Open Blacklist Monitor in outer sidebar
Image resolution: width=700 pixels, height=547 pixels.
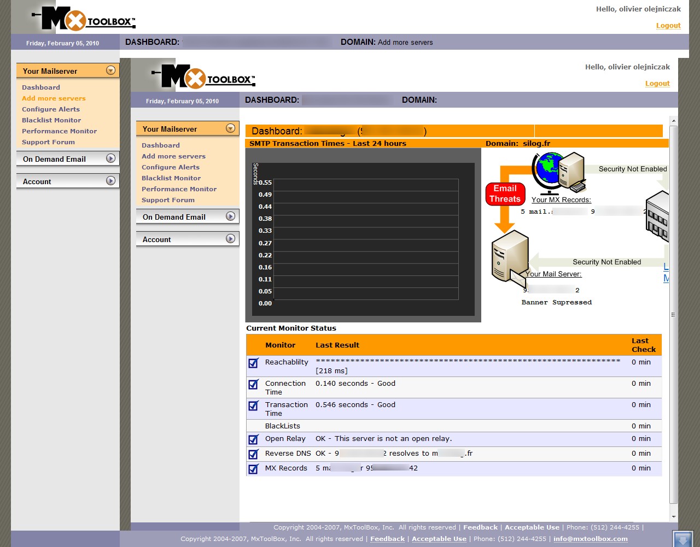51,120
